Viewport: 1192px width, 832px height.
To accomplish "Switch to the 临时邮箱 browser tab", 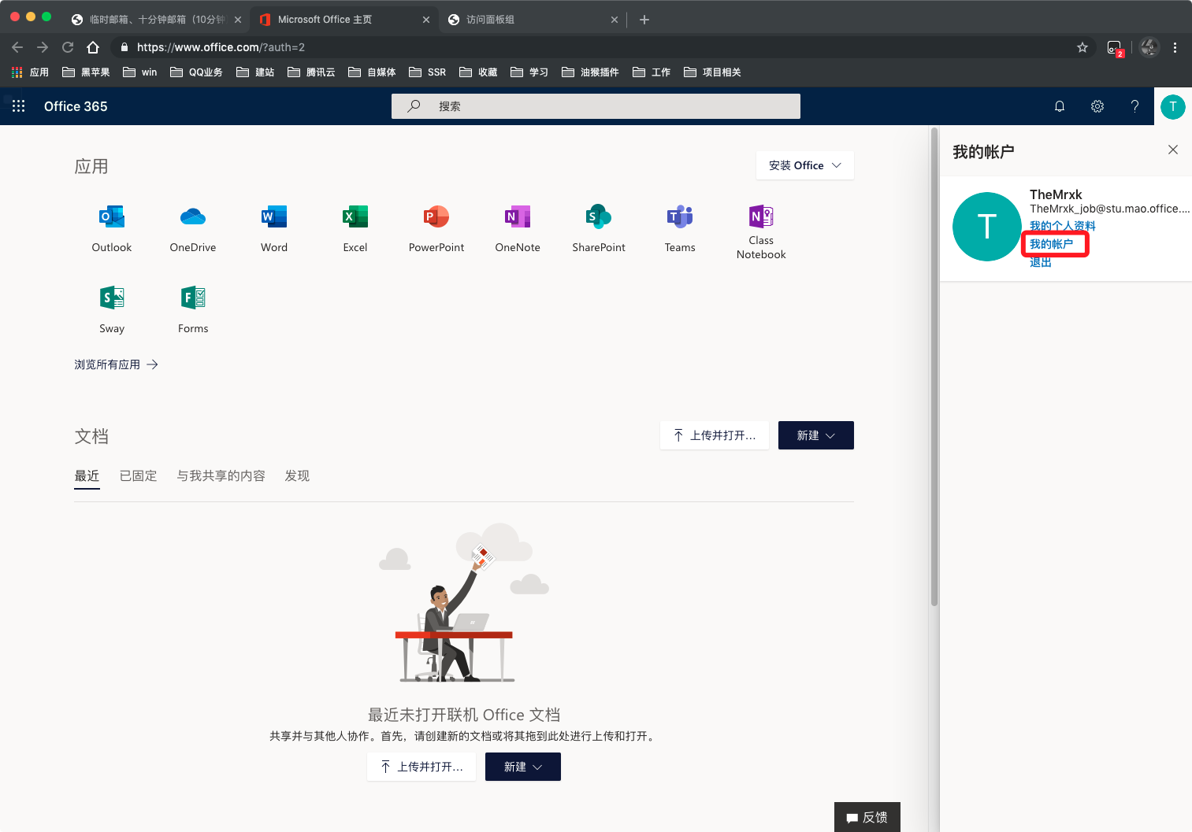I will coord(156,20).
